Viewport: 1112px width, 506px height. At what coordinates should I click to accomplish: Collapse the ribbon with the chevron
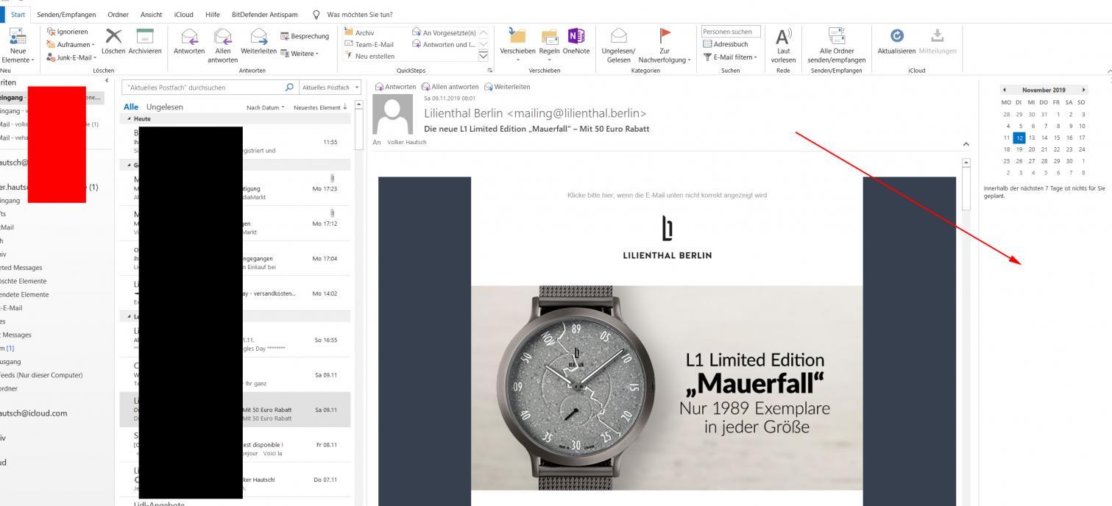(x=1108, y=71)
